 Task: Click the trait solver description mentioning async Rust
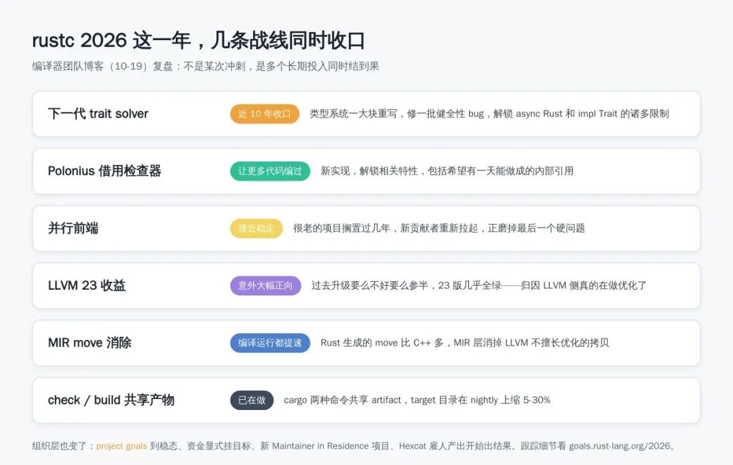click(x=489, y=113)
